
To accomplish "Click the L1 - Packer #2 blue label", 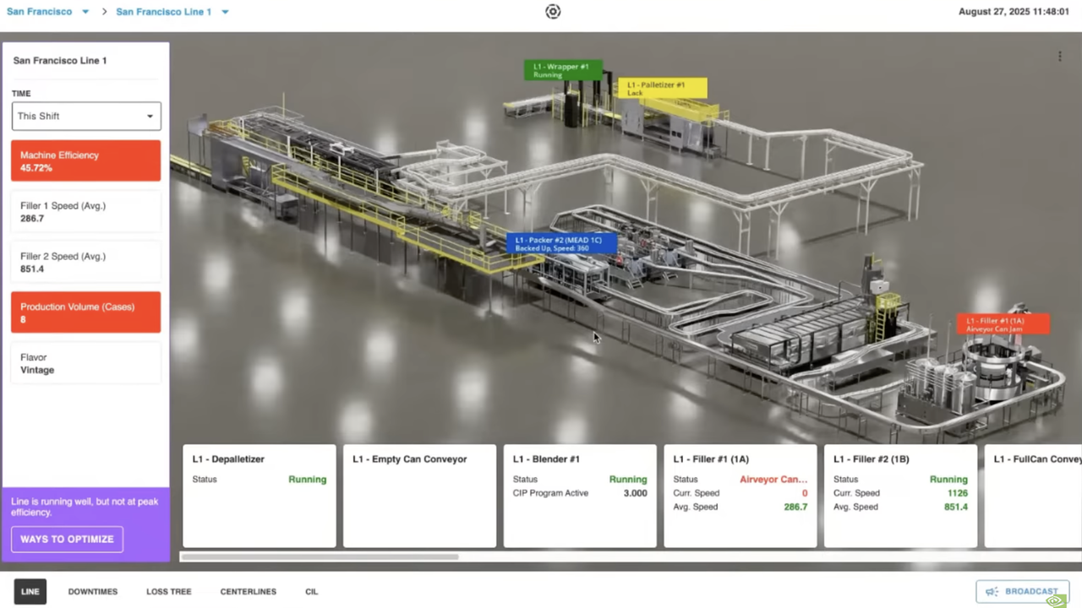I will (561, 243).
